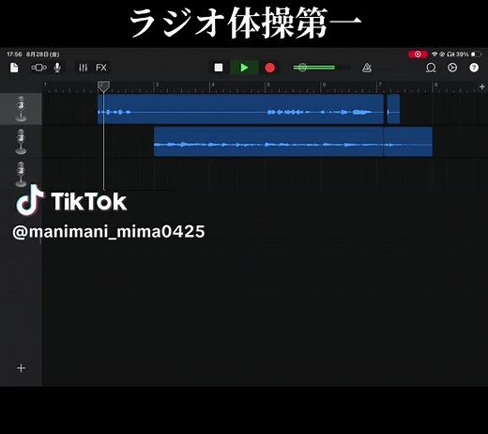The image size is (488, 434).
Task: Select the second microphone track header
Action: 21,142
